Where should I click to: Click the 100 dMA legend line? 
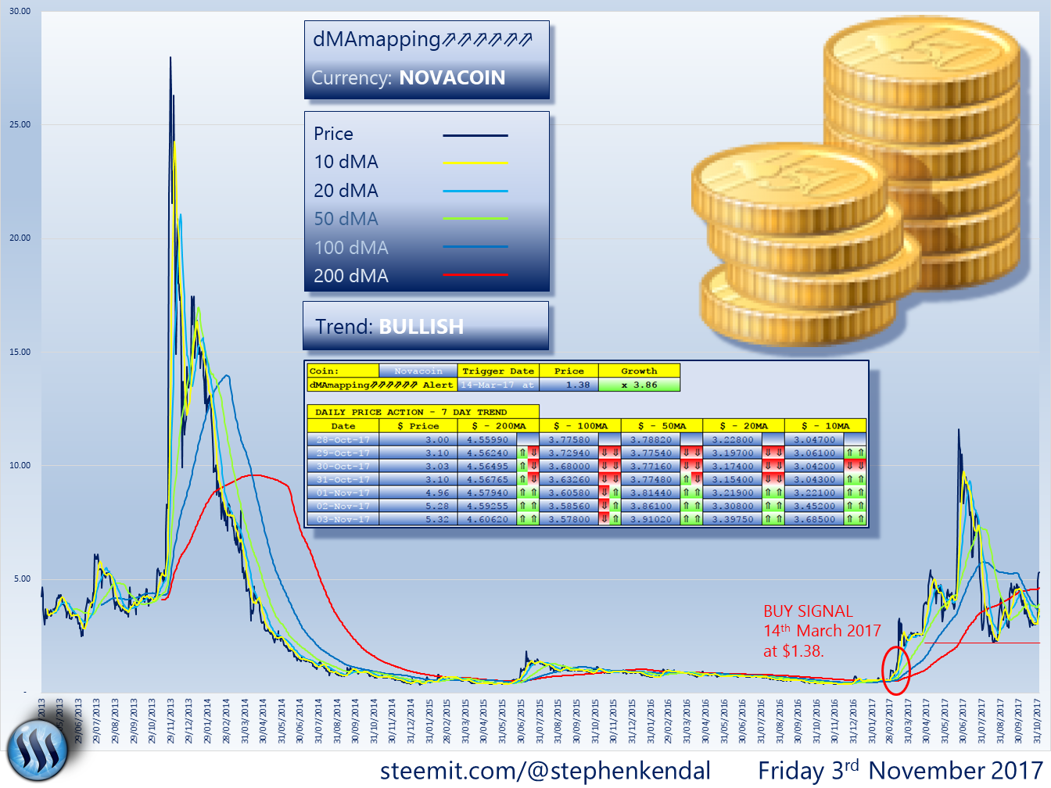pyautogui.click(x=475, y=247)
